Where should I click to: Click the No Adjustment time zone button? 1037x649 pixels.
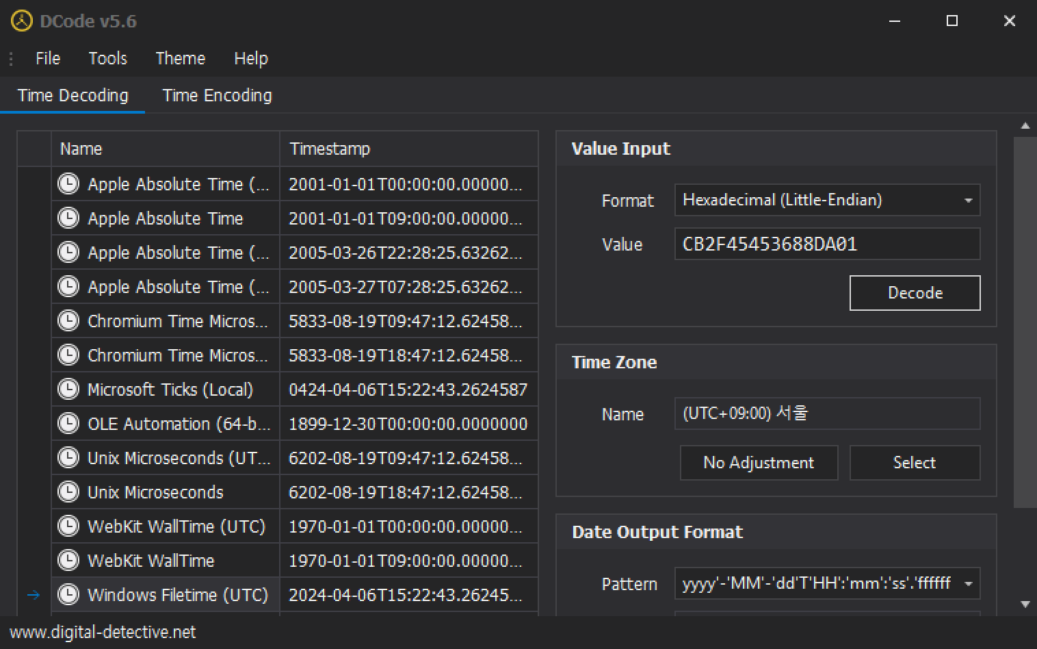(759, 463)
